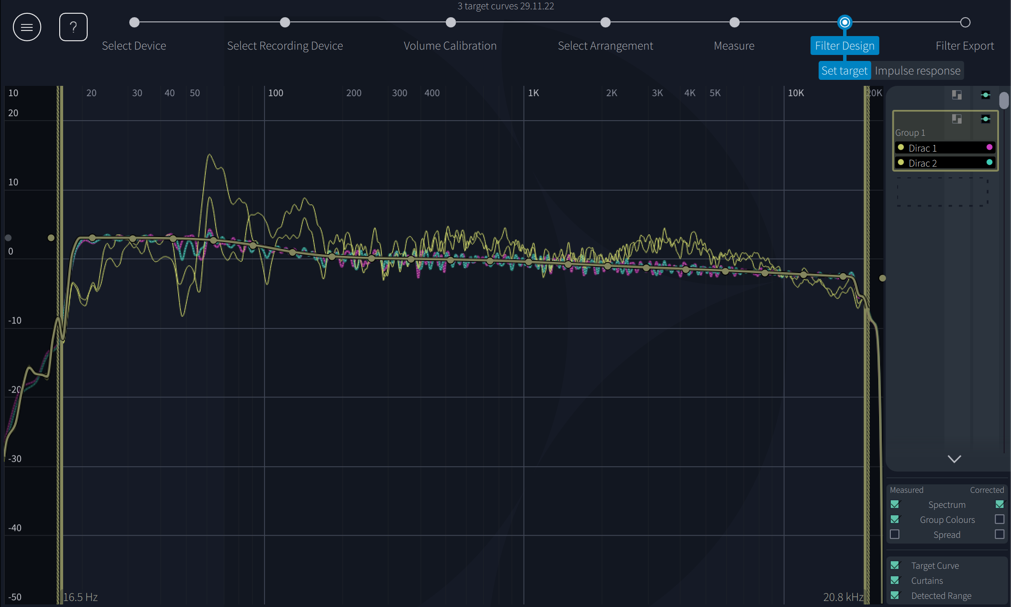Select the target curve control point near 30 Hz

[x=133, y=238]
